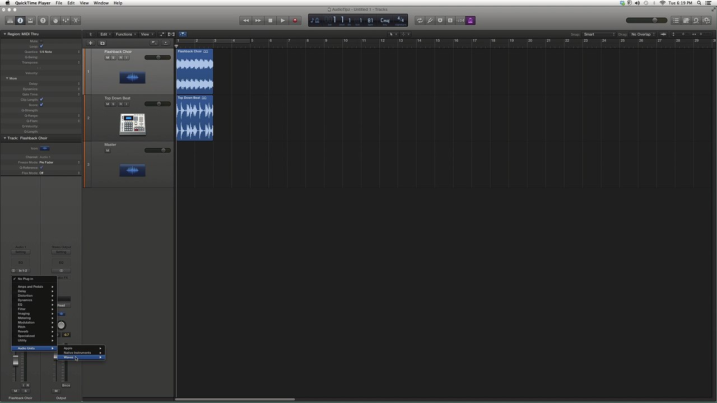Toggle waveform zoom icon near Drag menu
717x403 pixels.
663,34
